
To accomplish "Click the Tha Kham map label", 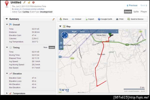I will (x=101, y=54).
